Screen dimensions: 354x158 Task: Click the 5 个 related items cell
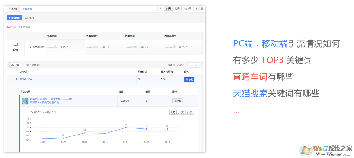point(163,79)
